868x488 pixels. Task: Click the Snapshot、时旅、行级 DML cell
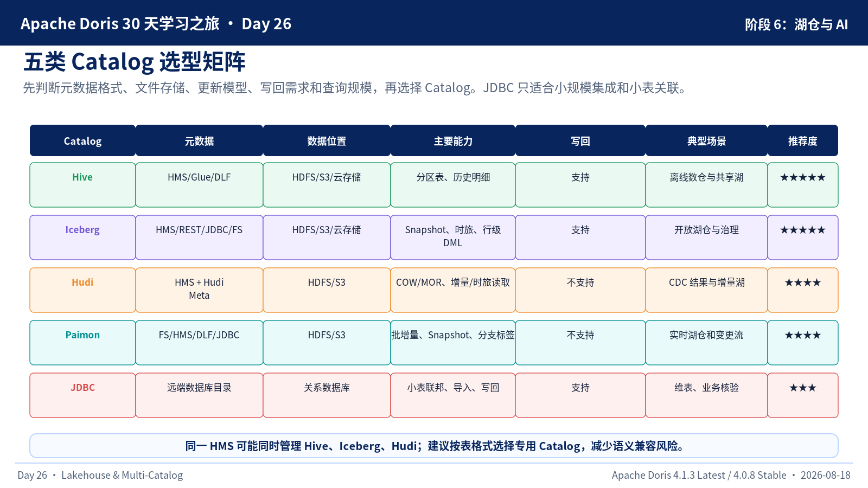click(453, 237)
